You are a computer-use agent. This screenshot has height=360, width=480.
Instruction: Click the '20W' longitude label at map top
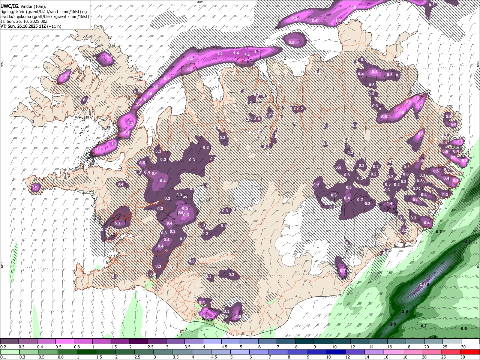tap(199, 2)
